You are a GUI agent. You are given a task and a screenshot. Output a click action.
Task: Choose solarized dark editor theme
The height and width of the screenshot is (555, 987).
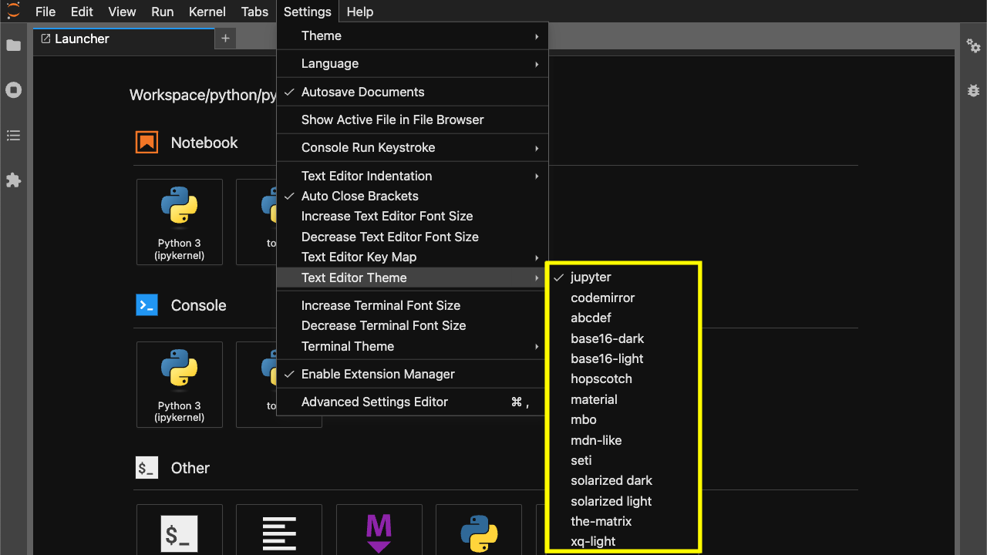pyautogui.click(x=623, y=480)
